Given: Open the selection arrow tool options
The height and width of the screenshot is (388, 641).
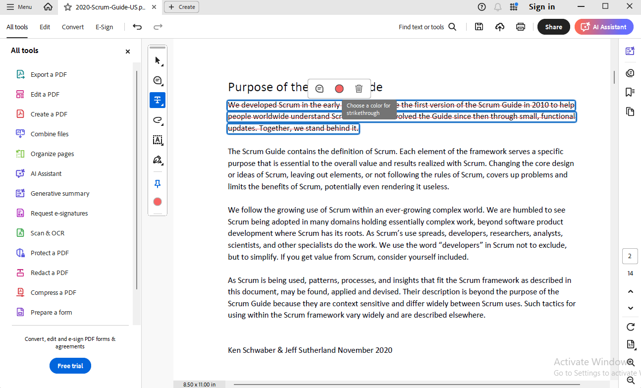Looking at the screenshot, I should (158, 61).
